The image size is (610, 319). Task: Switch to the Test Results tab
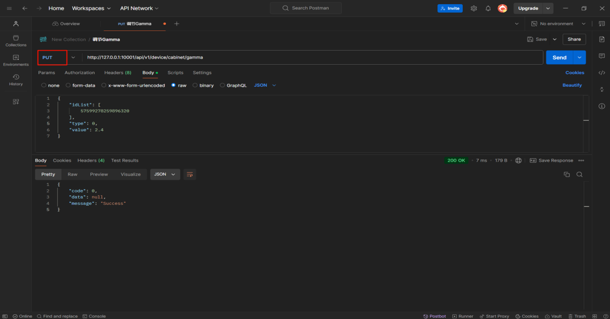point(125,160)
